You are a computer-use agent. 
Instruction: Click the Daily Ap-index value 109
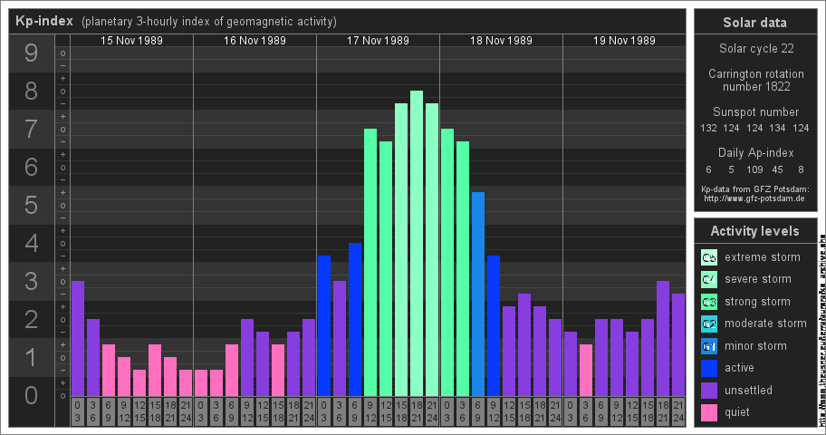click(x=754, y=169)
